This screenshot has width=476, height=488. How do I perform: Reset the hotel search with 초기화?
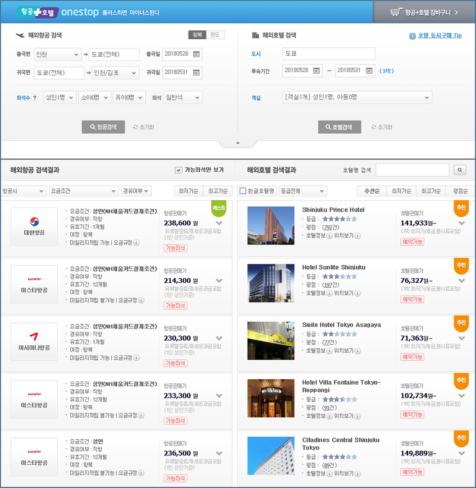tap(382, 127)
